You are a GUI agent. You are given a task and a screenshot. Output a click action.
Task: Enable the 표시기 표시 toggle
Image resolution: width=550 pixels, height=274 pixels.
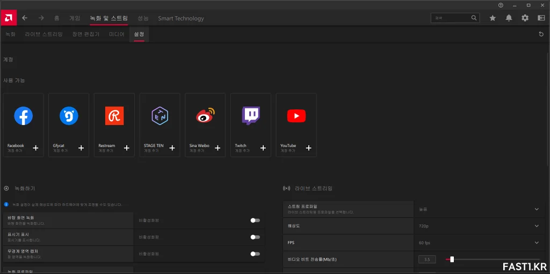255,237
